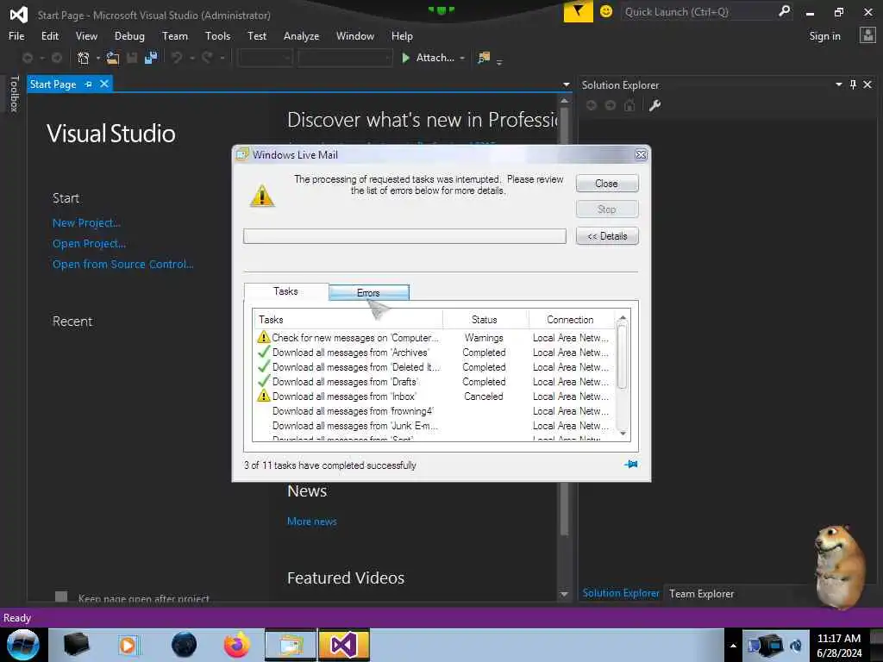Click the Quick Launch search magnifier icon
This screenshot has height=662, width=883.
(784, 11)
